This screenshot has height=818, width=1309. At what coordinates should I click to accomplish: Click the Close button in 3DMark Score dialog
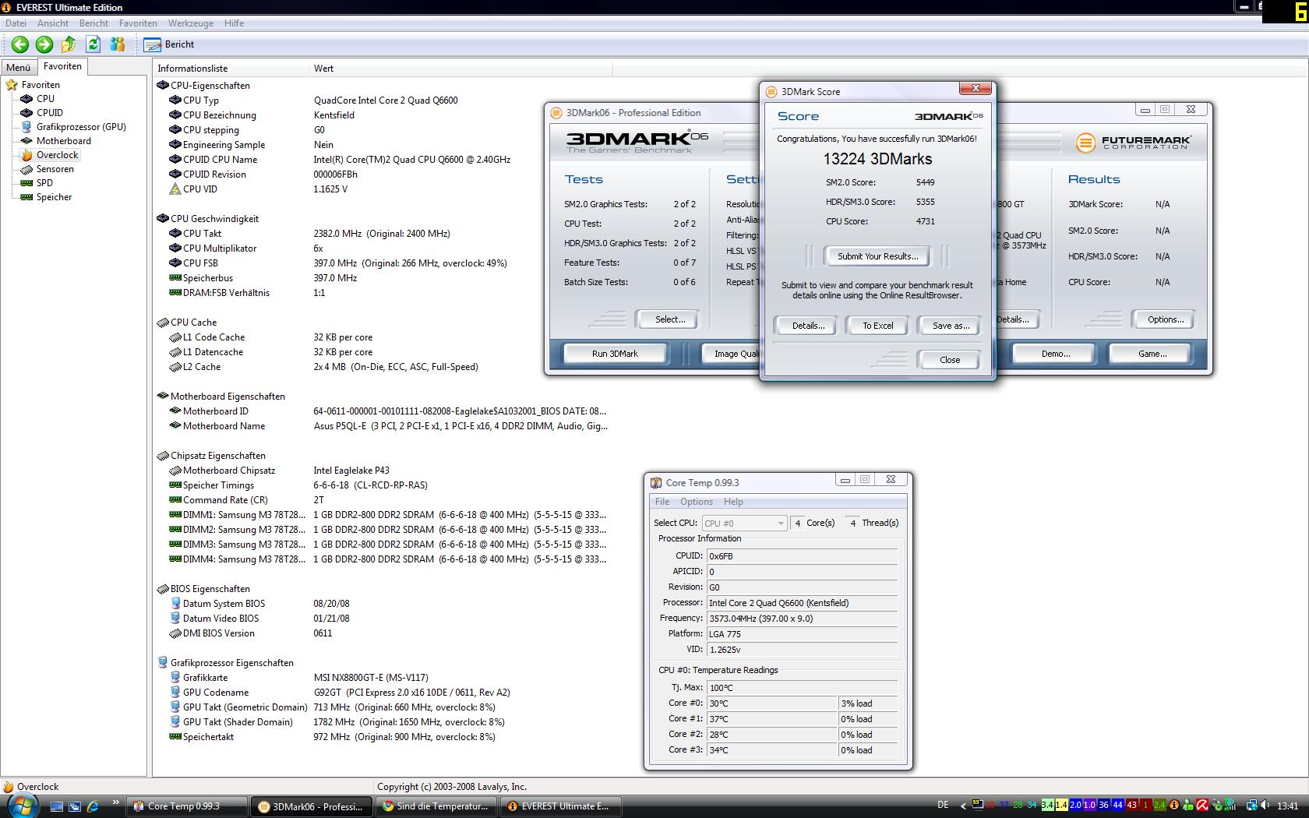click(x=950, y=360)
